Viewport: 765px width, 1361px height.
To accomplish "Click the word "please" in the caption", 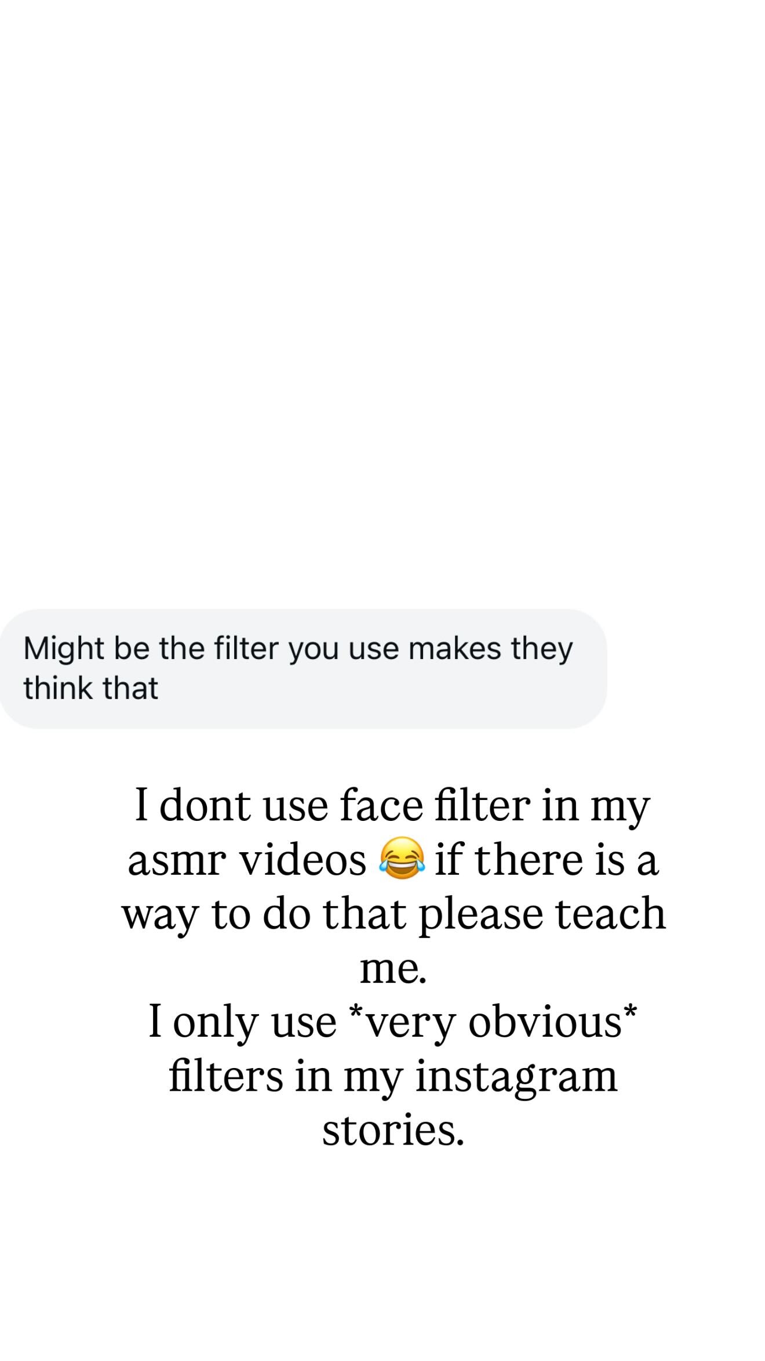I will pos(480,914).
